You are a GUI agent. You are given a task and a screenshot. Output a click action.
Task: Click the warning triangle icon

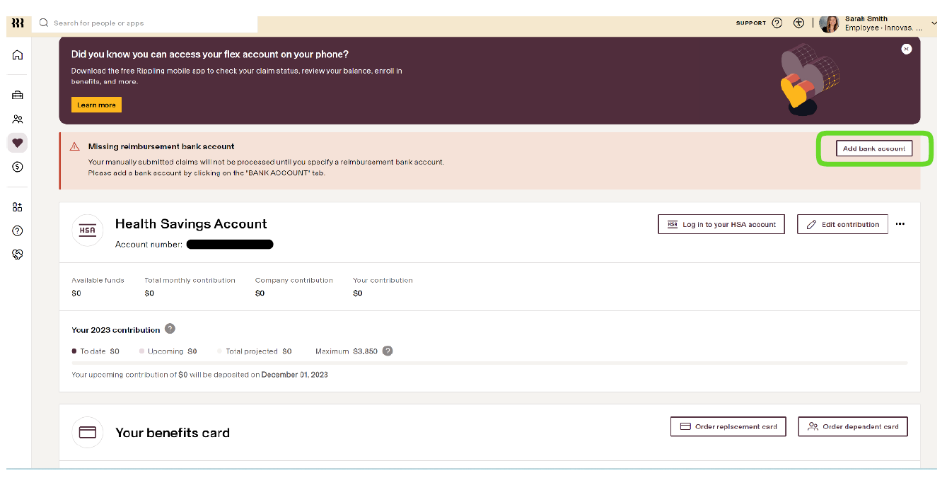click(74, 146)
